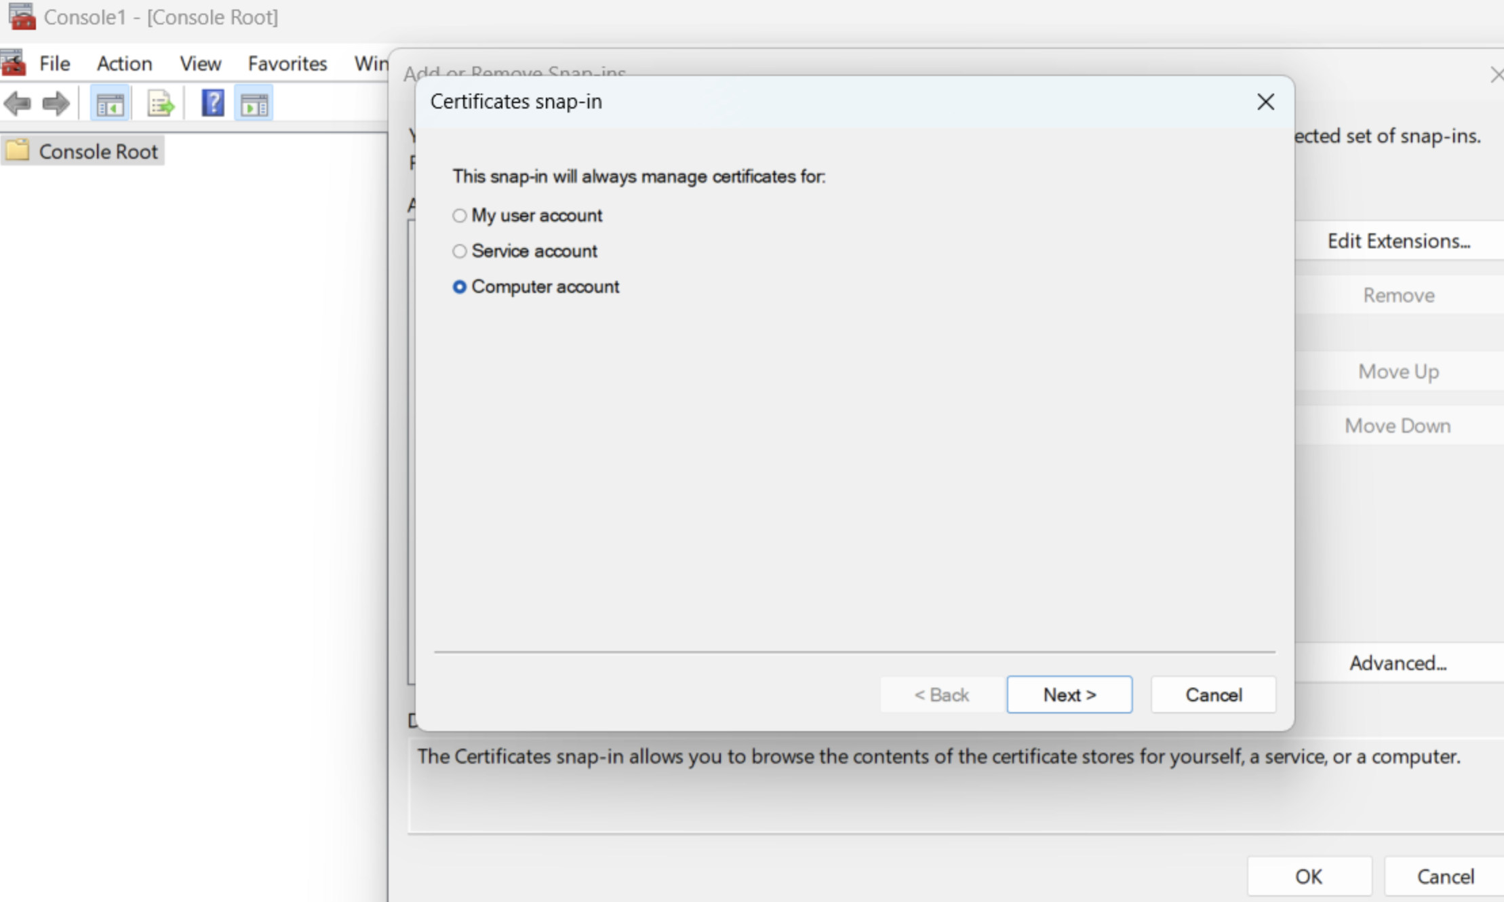Viewport: 1504px width, 902px height.
Task: Select Service account radio option
Action: [460, 252]
